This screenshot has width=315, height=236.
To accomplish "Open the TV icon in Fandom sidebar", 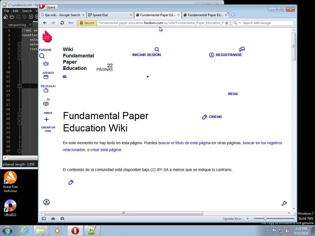I will tap(46, 90).
